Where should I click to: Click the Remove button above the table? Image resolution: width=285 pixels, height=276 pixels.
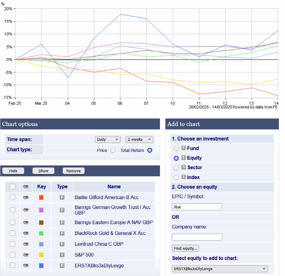73,171
